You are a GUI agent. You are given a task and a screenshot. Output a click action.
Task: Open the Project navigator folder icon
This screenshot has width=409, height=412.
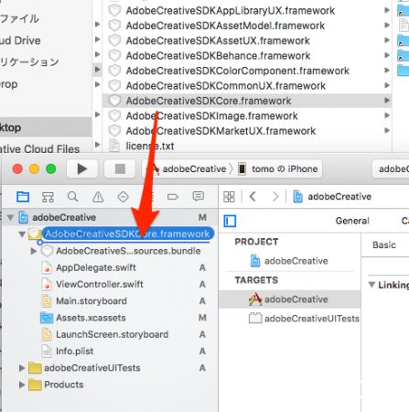coord(23,197)
